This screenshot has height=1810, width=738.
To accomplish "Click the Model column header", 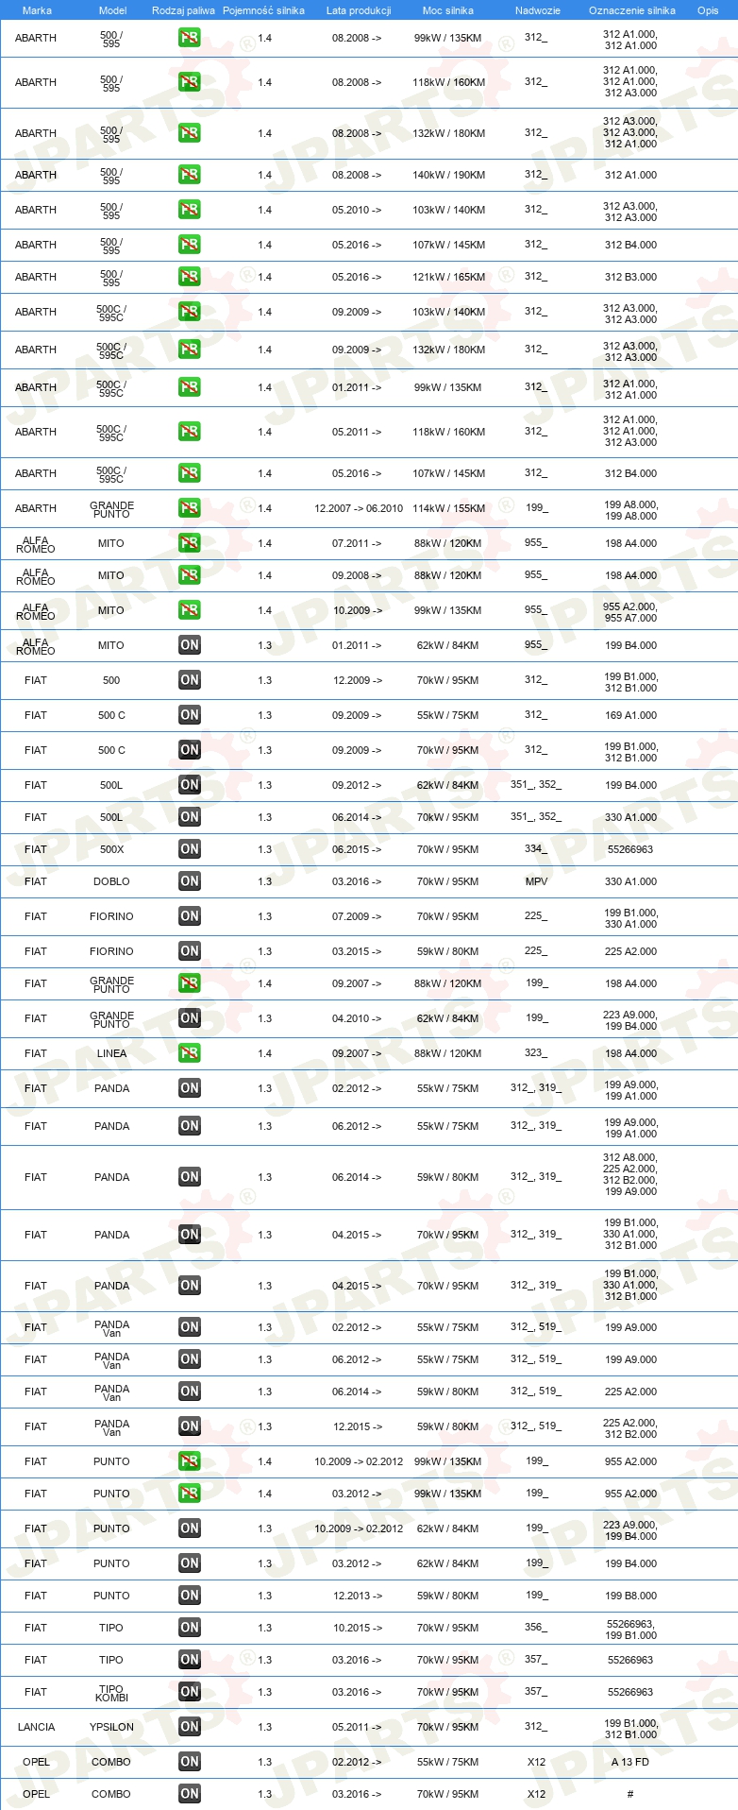I will click(x=113, y=10).
